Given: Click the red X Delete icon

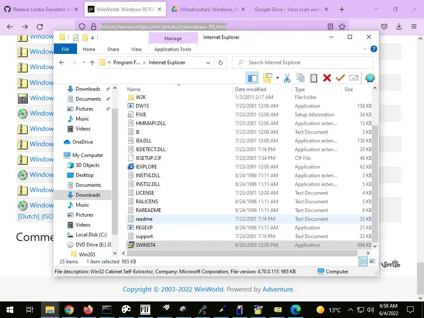Looking at the screenshot, I should tap(327, 78).
